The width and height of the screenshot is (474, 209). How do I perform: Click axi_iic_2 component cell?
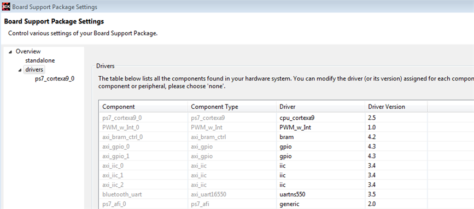point(143,185)
